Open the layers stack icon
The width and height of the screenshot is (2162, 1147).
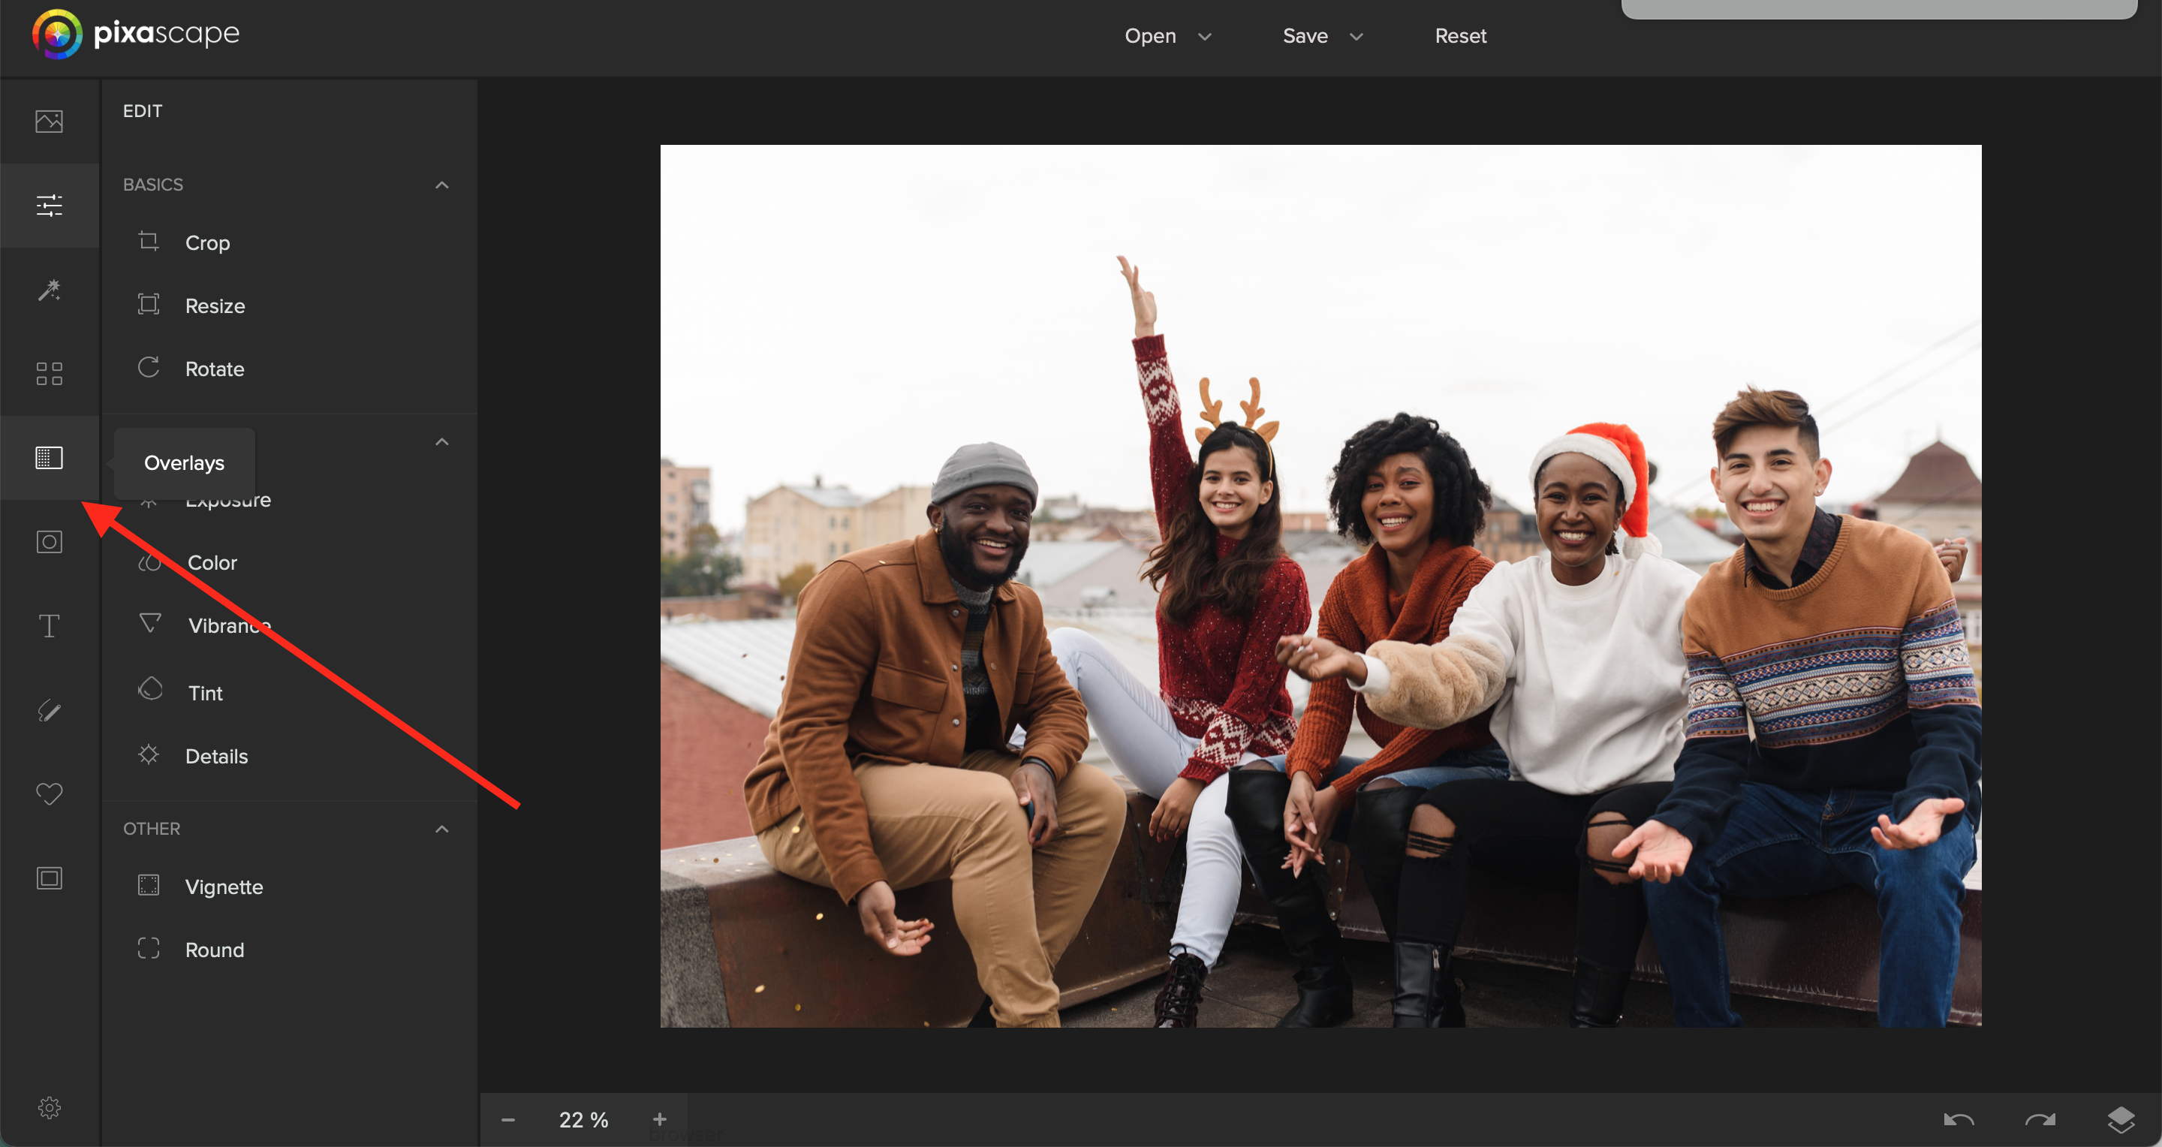[x=2121, y=1118]
